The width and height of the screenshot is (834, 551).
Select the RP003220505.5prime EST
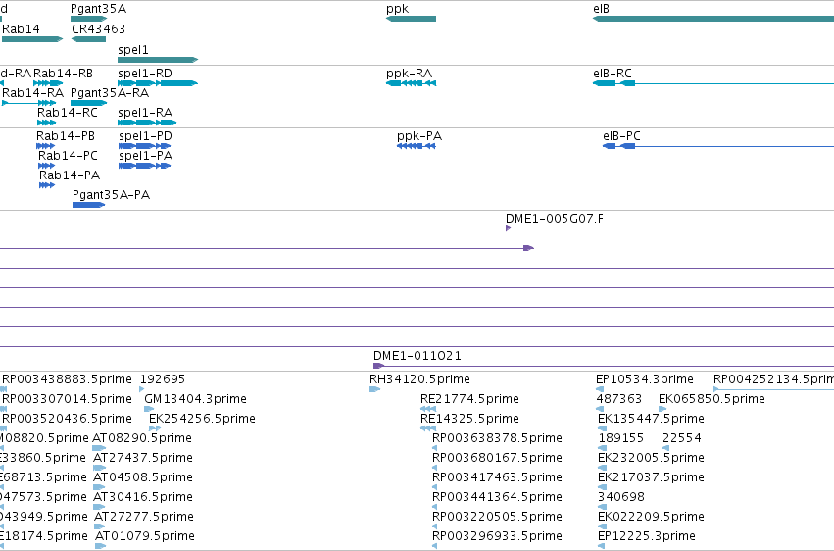click(434, 527)
